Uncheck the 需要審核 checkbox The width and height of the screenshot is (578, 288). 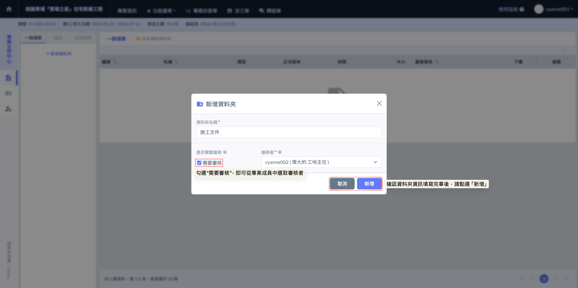point(199,163)
